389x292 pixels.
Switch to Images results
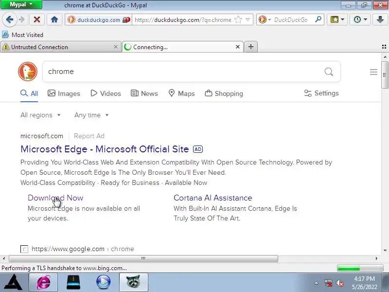tap(64, 93)
